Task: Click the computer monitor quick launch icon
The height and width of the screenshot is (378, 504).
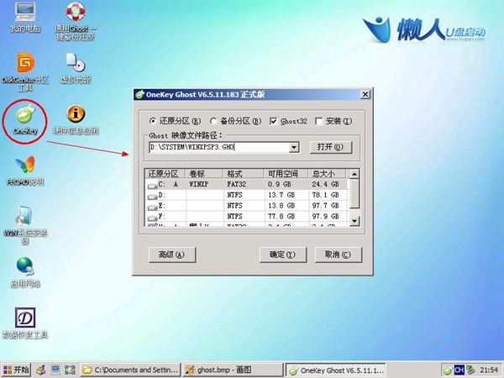Action: (55, 370)
